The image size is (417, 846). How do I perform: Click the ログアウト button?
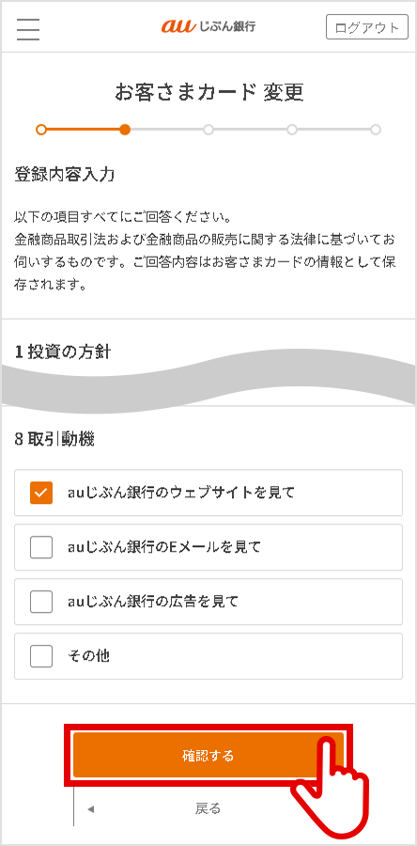pos(367,27)
